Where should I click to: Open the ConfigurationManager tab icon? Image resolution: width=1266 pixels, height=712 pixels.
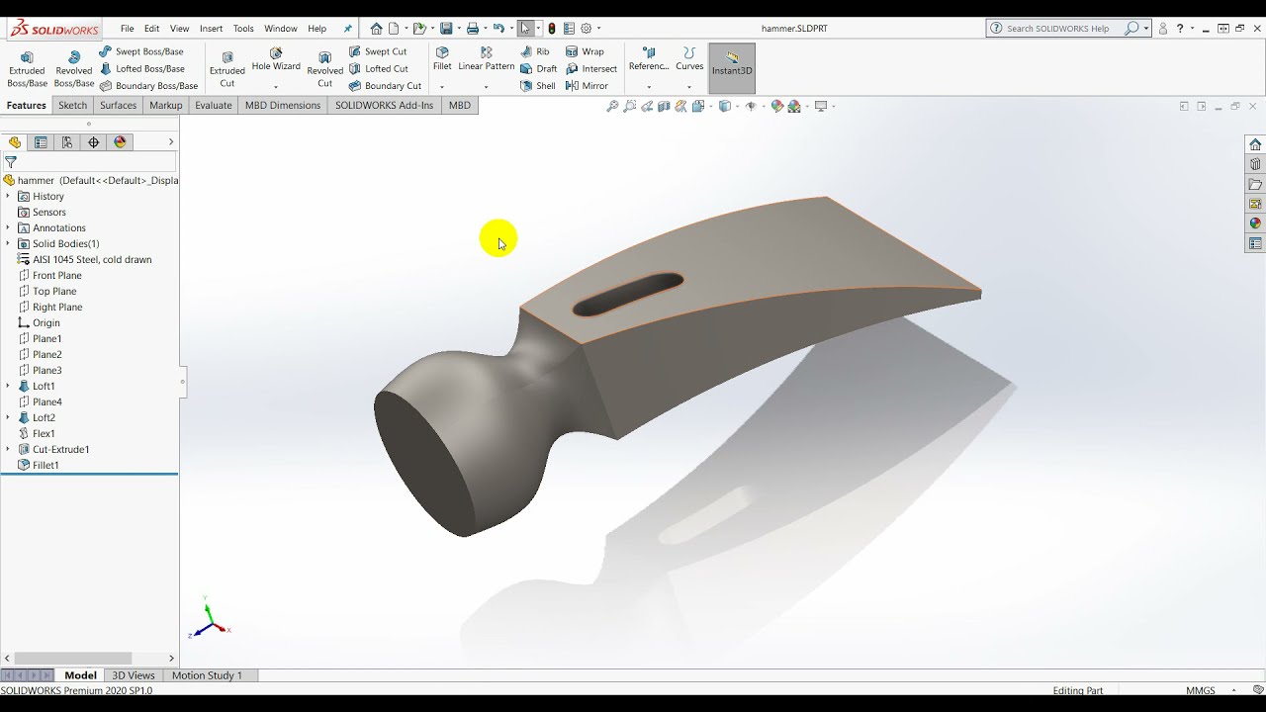point(67,142)
